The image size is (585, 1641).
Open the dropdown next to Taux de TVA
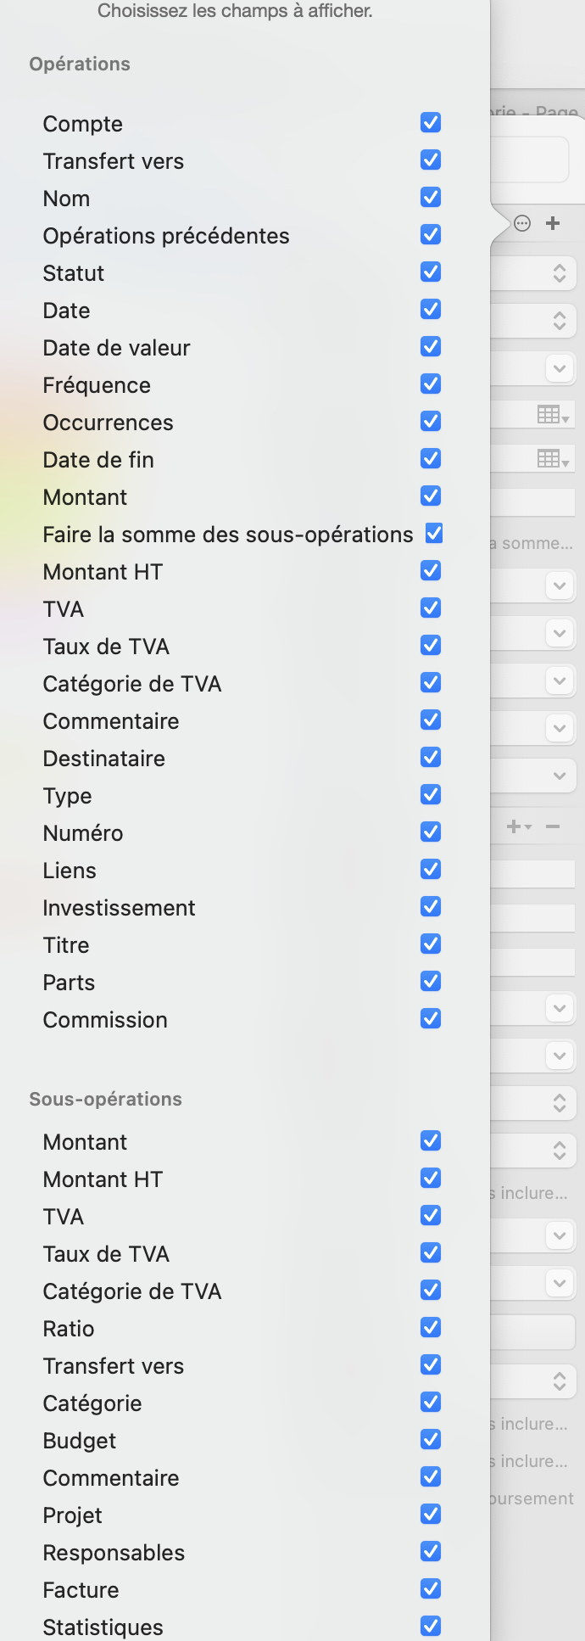(559, 680)
